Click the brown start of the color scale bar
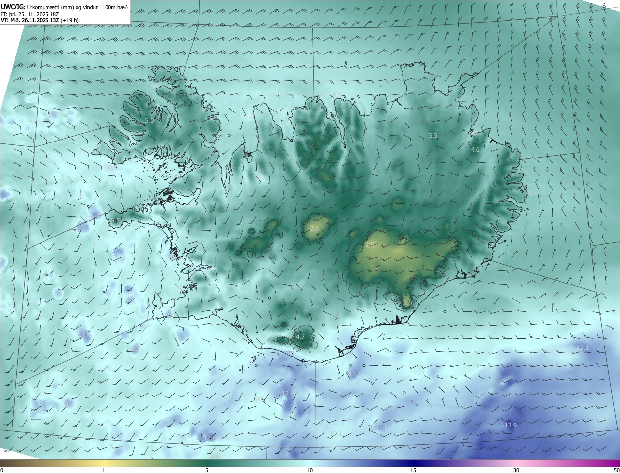 [7, 463]
